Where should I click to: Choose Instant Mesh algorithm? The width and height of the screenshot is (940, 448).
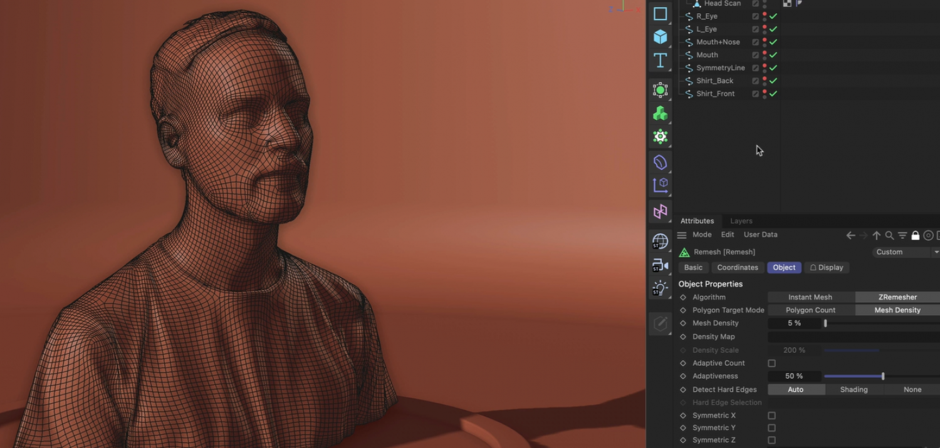(x=810, y=297)
